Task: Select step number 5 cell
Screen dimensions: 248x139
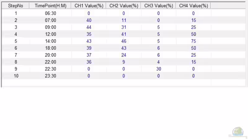Action: (x=16, y=41)
